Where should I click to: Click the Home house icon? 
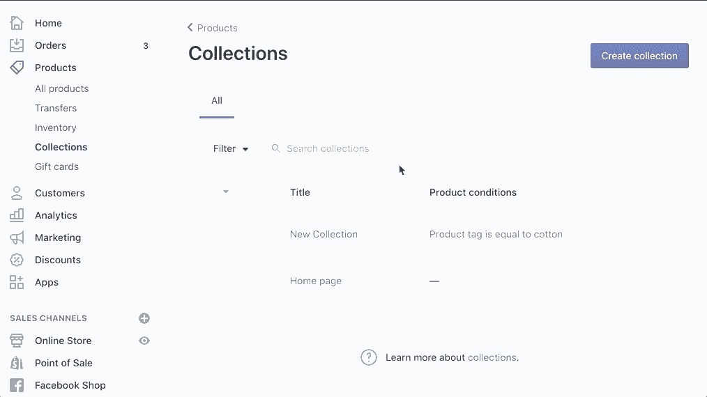coord(17,23)
